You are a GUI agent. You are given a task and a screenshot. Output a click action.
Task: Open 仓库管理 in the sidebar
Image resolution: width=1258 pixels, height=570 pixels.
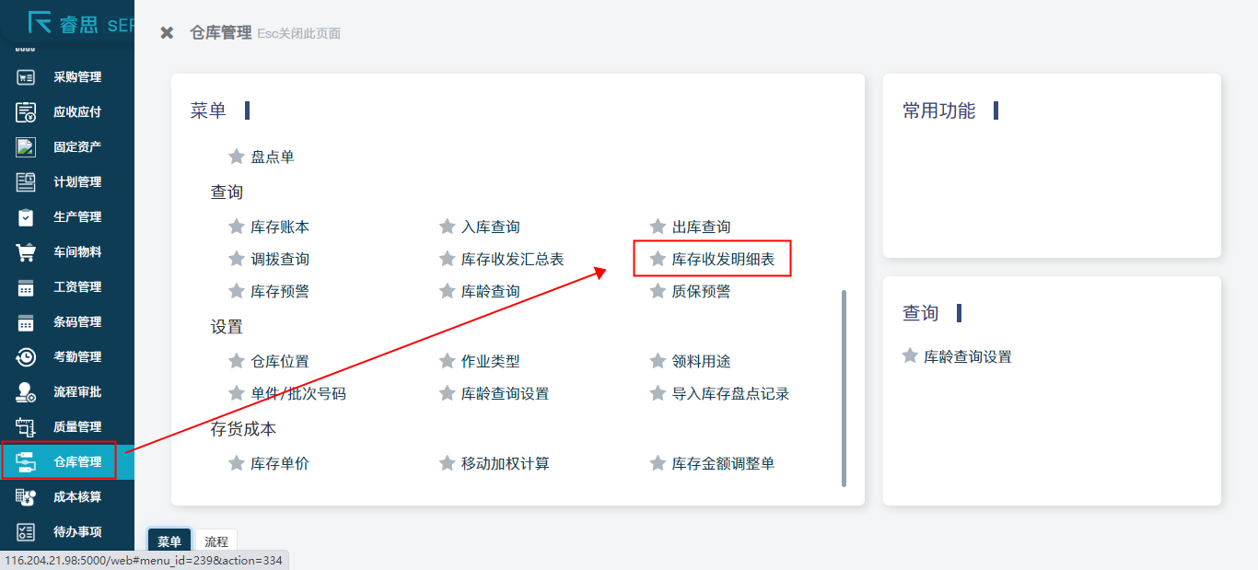77,461
